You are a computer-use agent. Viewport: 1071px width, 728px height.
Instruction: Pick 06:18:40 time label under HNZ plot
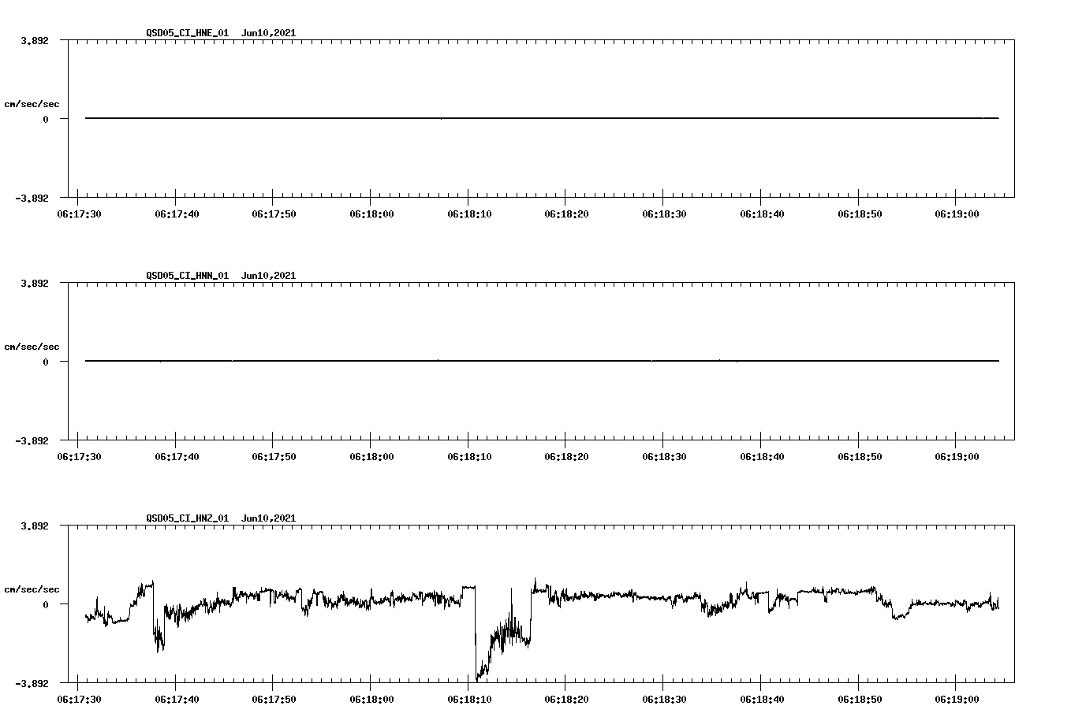coord(761,700)
